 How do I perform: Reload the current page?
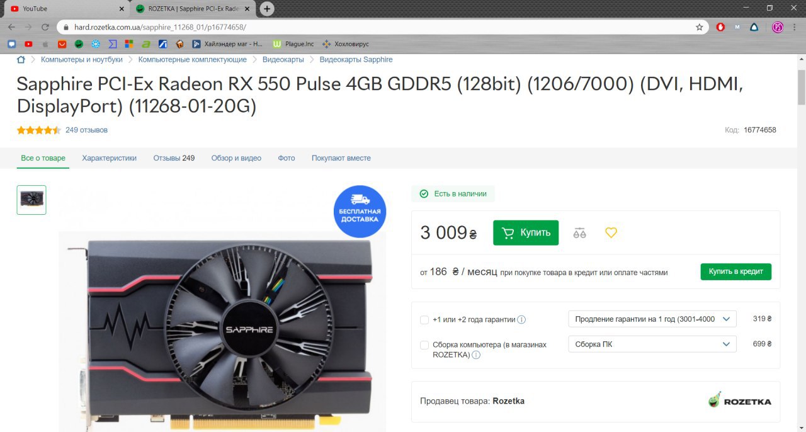click(45, 27)
